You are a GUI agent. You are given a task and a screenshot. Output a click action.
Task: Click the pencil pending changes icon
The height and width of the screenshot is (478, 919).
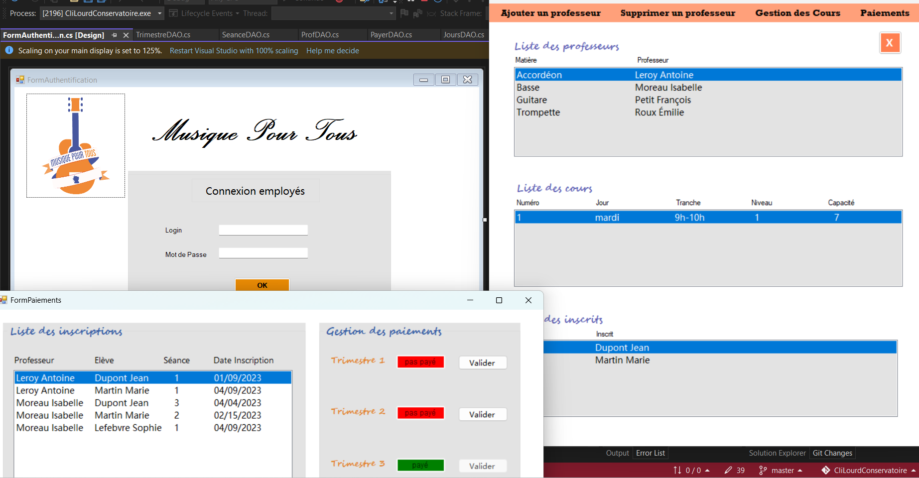coord(728,470)
